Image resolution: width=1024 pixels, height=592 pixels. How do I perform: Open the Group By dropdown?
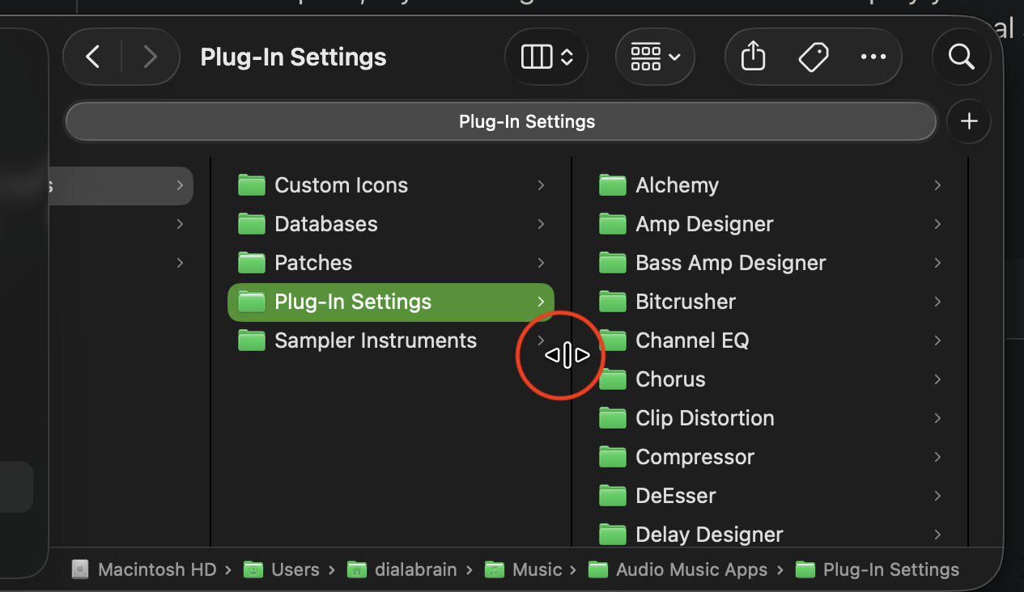655,57
